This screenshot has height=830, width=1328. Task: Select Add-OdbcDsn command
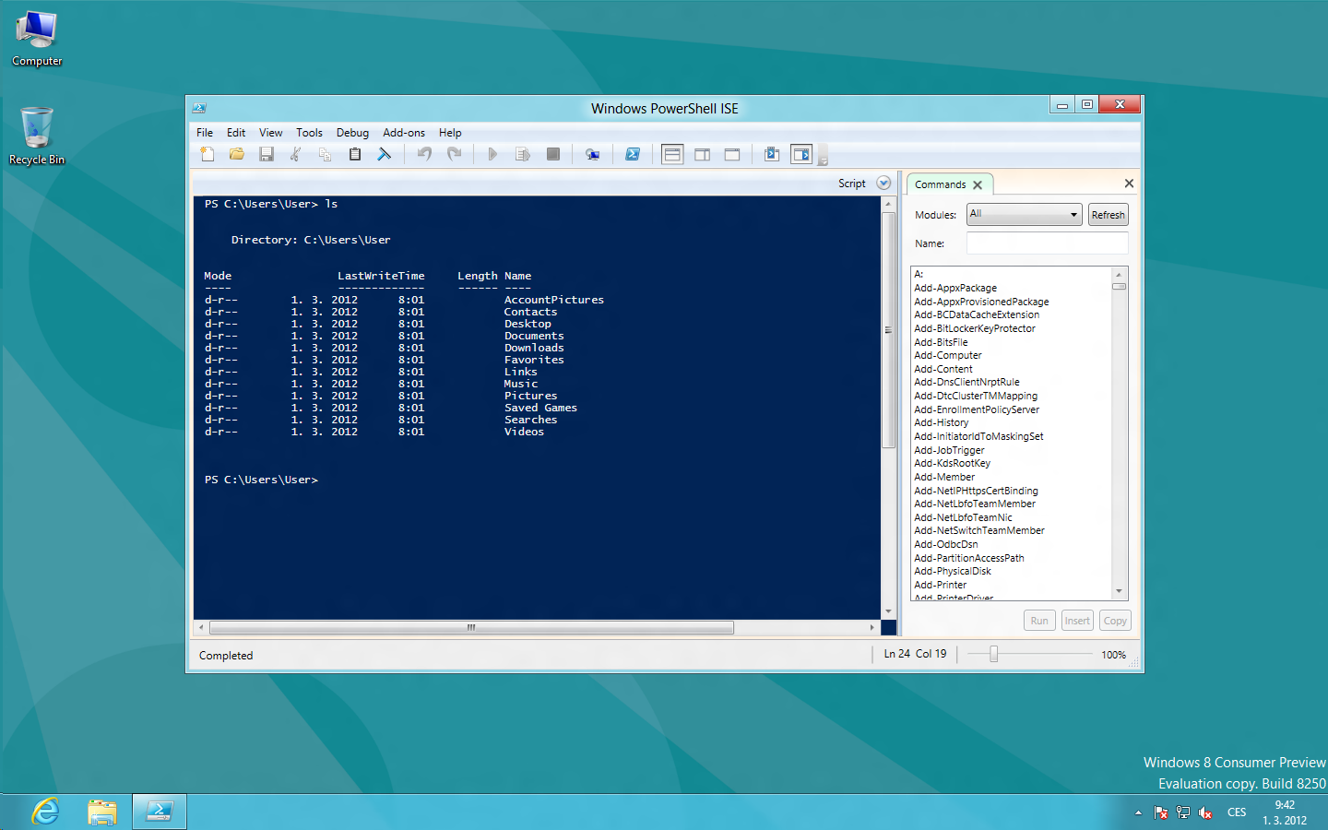click(x=946, y=544)
